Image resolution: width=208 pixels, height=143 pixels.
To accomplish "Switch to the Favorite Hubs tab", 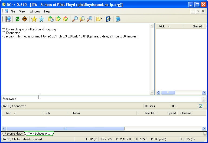I will [x=13, y=134].
